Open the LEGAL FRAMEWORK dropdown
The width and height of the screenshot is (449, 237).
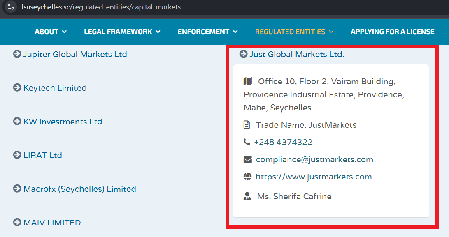point(122,32)
